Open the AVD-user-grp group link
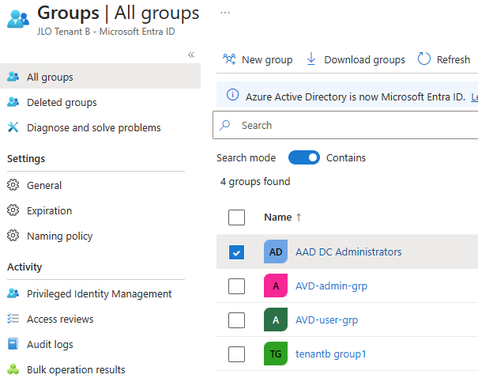This screenshot has height=382, width=478. pyautogui.click(x=326, y=320)
